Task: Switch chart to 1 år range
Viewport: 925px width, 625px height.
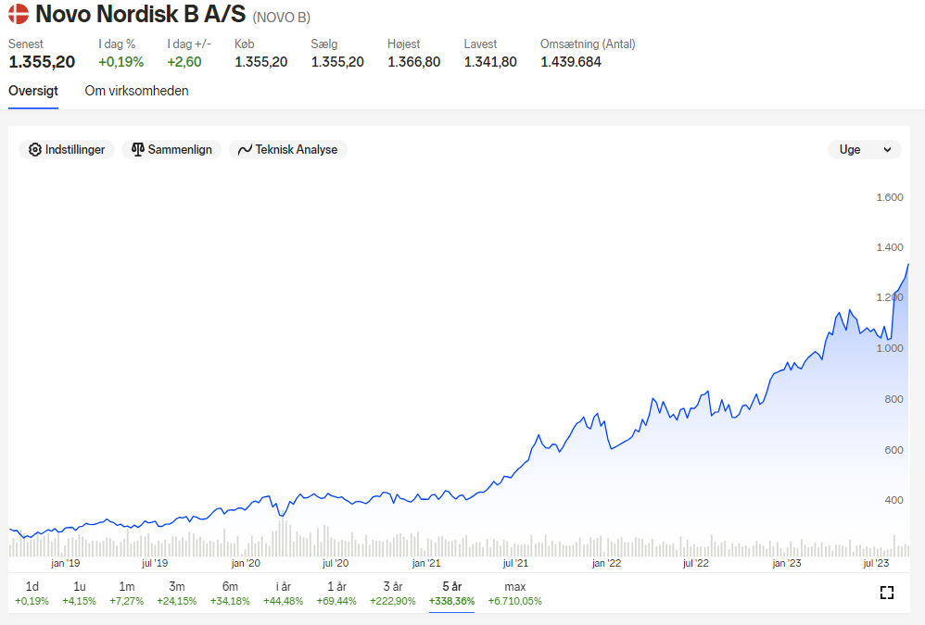Action: coord(336,594)
